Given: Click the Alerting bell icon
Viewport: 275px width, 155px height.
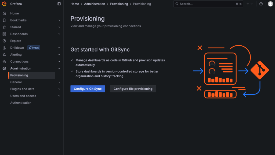Looking at the screenshot, I should tap(4, 55).
